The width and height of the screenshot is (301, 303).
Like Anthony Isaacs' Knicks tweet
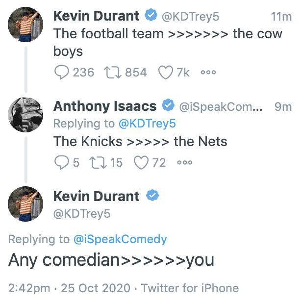tap(142, 162)
